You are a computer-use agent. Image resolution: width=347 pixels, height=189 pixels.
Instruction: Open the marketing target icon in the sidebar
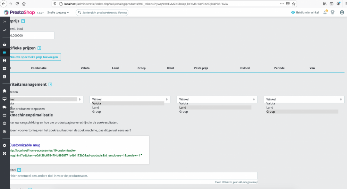point(5,131)
